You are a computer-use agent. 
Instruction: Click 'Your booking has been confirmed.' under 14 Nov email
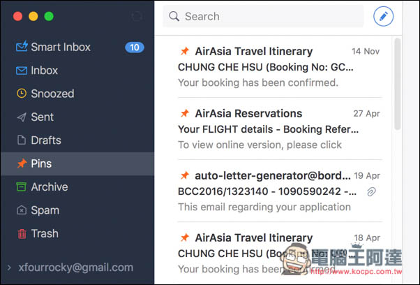pos(258,82)
